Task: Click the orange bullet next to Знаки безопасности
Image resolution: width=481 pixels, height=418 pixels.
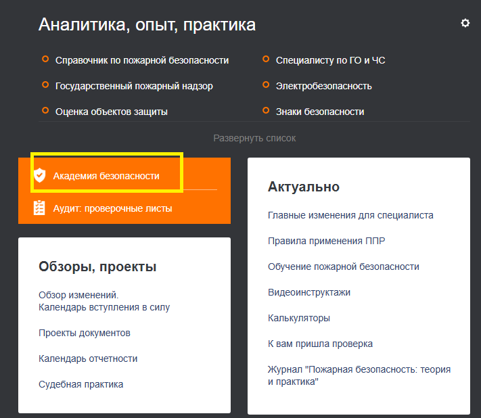Action: click(266, 110)
